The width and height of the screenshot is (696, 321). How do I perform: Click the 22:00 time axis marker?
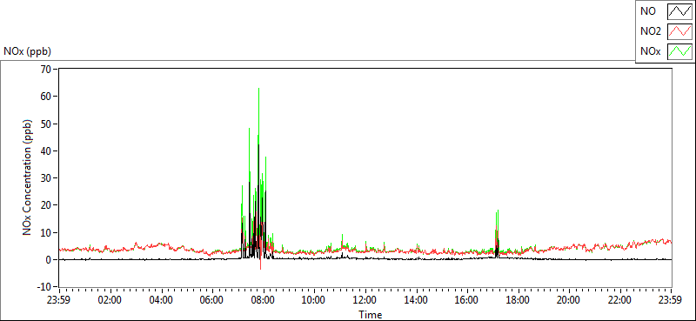click(620, 299)
